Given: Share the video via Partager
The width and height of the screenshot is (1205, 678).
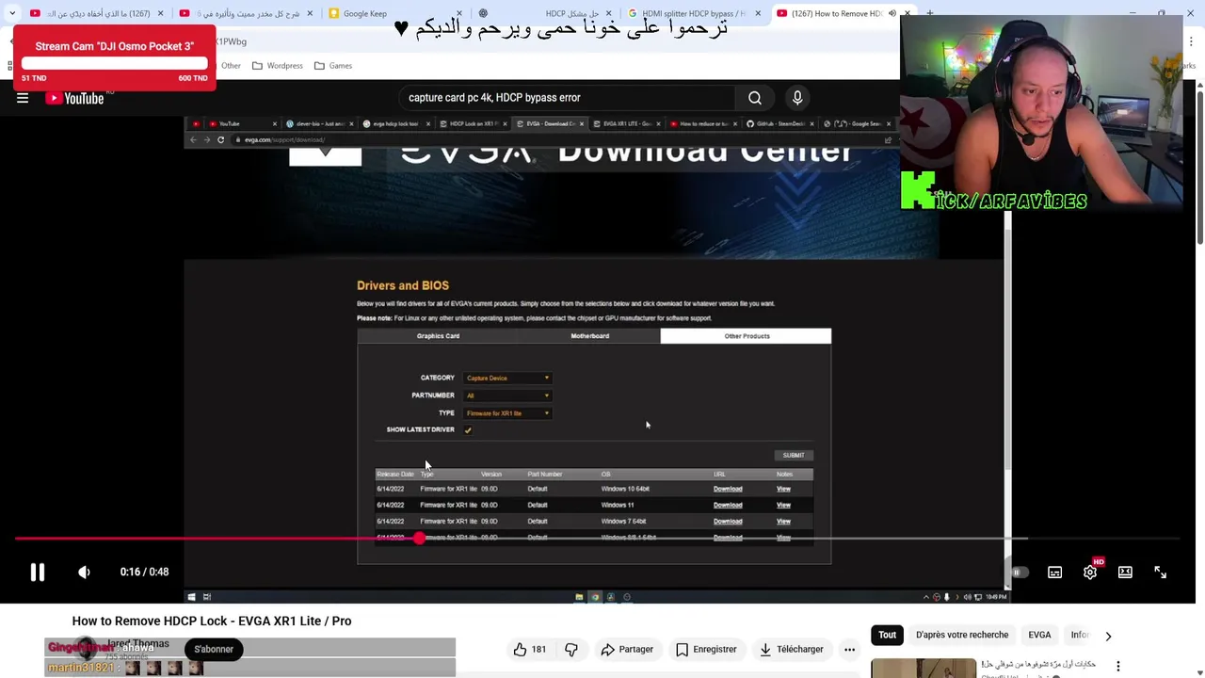Looking at the screenshot, I should 627,649.
